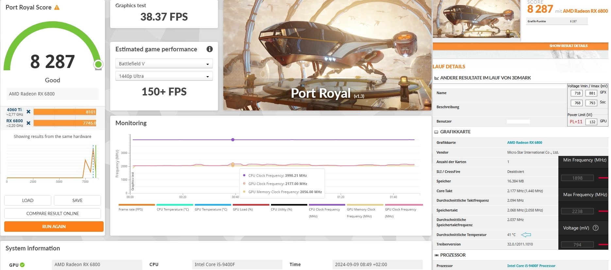Open the Battlefield V game dropdown
Viewport: 611px width, 270px height.
click(164, 63)
